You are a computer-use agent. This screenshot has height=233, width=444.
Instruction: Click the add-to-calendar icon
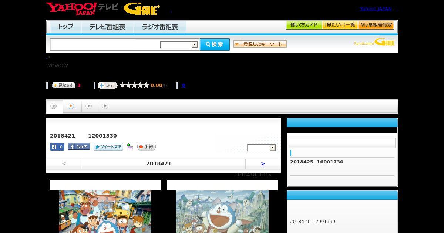(130, 146)
